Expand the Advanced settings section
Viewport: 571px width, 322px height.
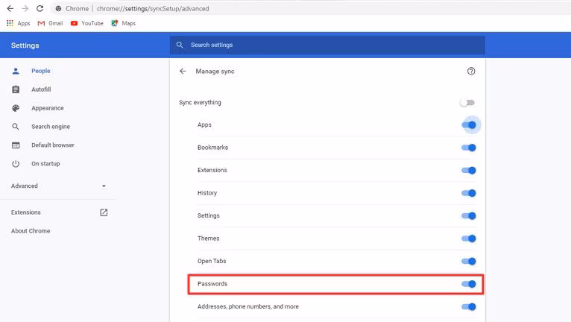click(60, 186)
